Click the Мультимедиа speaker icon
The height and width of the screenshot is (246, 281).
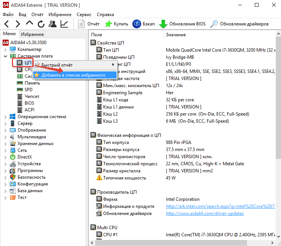[x=12, y=137]
